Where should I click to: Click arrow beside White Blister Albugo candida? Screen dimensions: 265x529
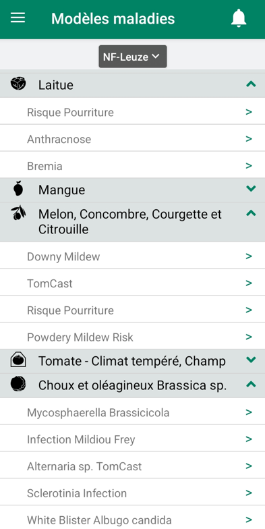pos(249,520)
